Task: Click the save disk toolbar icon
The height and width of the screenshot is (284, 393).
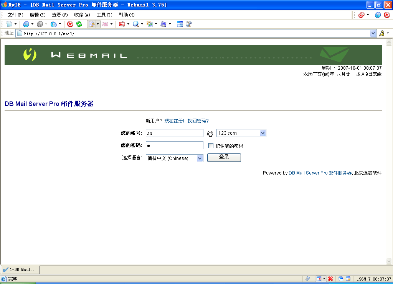Action: 163,24
